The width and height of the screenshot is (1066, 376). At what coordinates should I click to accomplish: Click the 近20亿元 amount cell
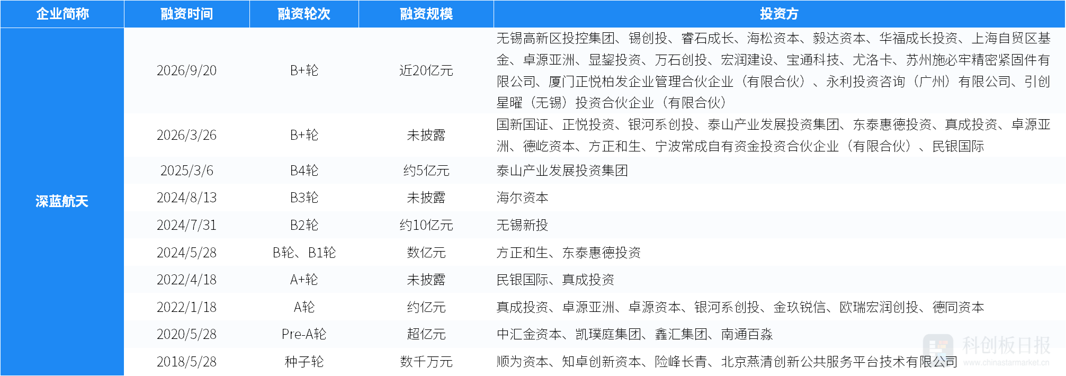point(426,70)
